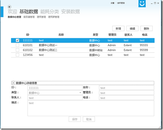
Task: Check the checkbox for row 610101
Action: pyautogui.click(x=17, y=45)
